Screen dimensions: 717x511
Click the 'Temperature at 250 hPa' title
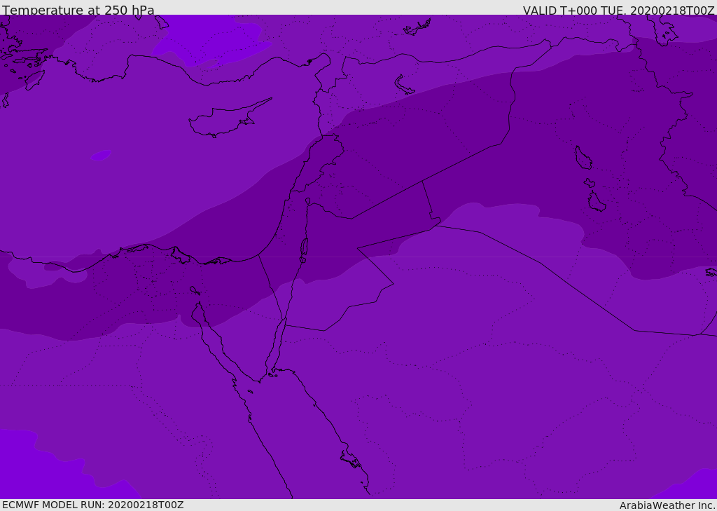click(78, 11)
